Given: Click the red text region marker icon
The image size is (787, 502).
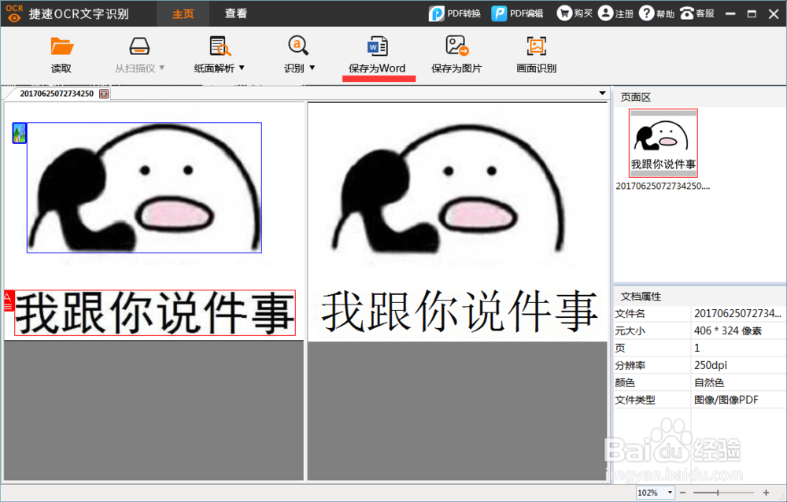Looking at the screenshot, I should click(8, 301).
